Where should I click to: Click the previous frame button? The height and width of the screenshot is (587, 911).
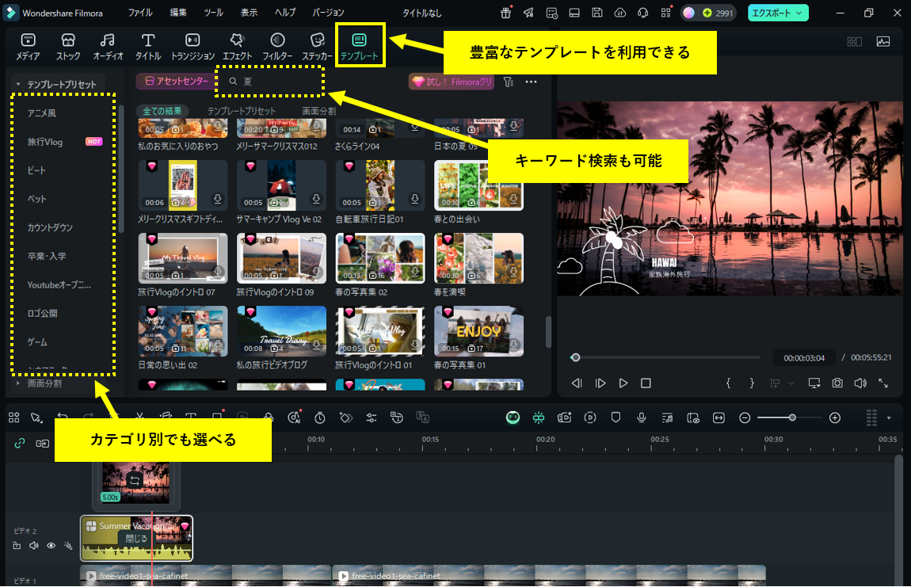[577, 383]
